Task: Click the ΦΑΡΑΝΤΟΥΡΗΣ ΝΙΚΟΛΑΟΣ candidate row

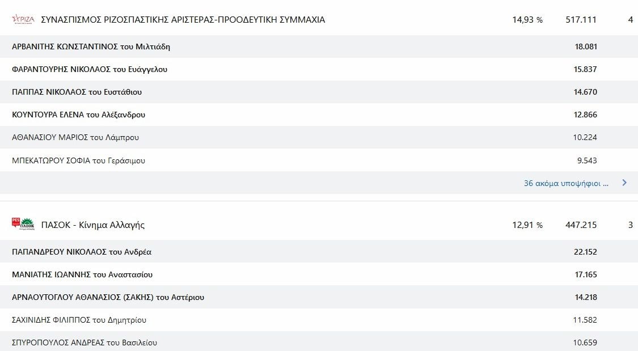Action: [90, 69]
